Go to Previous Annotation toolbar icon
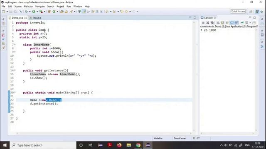 coord(114,12)
